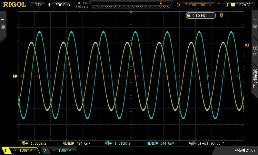The width and height of the screenshot is (258, 155).
Task: Click the < 15 Hz frequency counter box
Action: pyautogui.click(x=201, y=15)
